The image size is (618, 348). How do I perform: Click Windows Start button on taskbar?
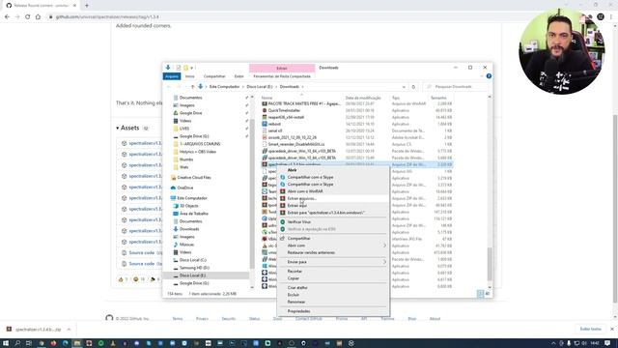[x=6, y=343]
